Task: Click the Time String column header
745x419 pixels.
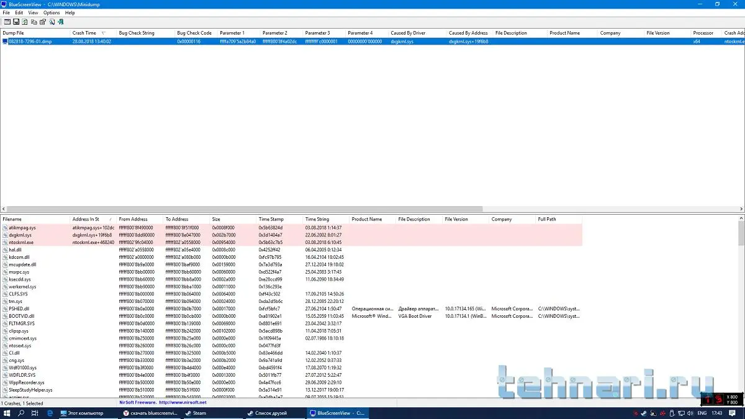Action: [x=326, y=219]
